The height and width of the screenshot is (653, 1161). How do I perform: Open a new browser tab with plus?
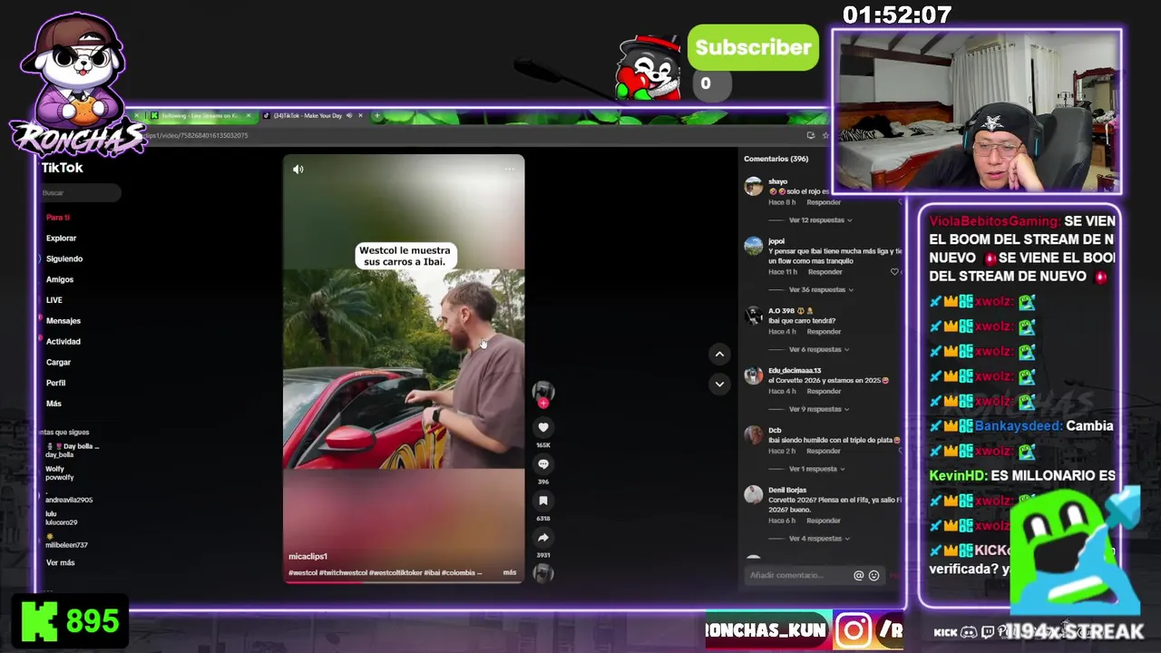pyautogui.click(x=376, y=115)
